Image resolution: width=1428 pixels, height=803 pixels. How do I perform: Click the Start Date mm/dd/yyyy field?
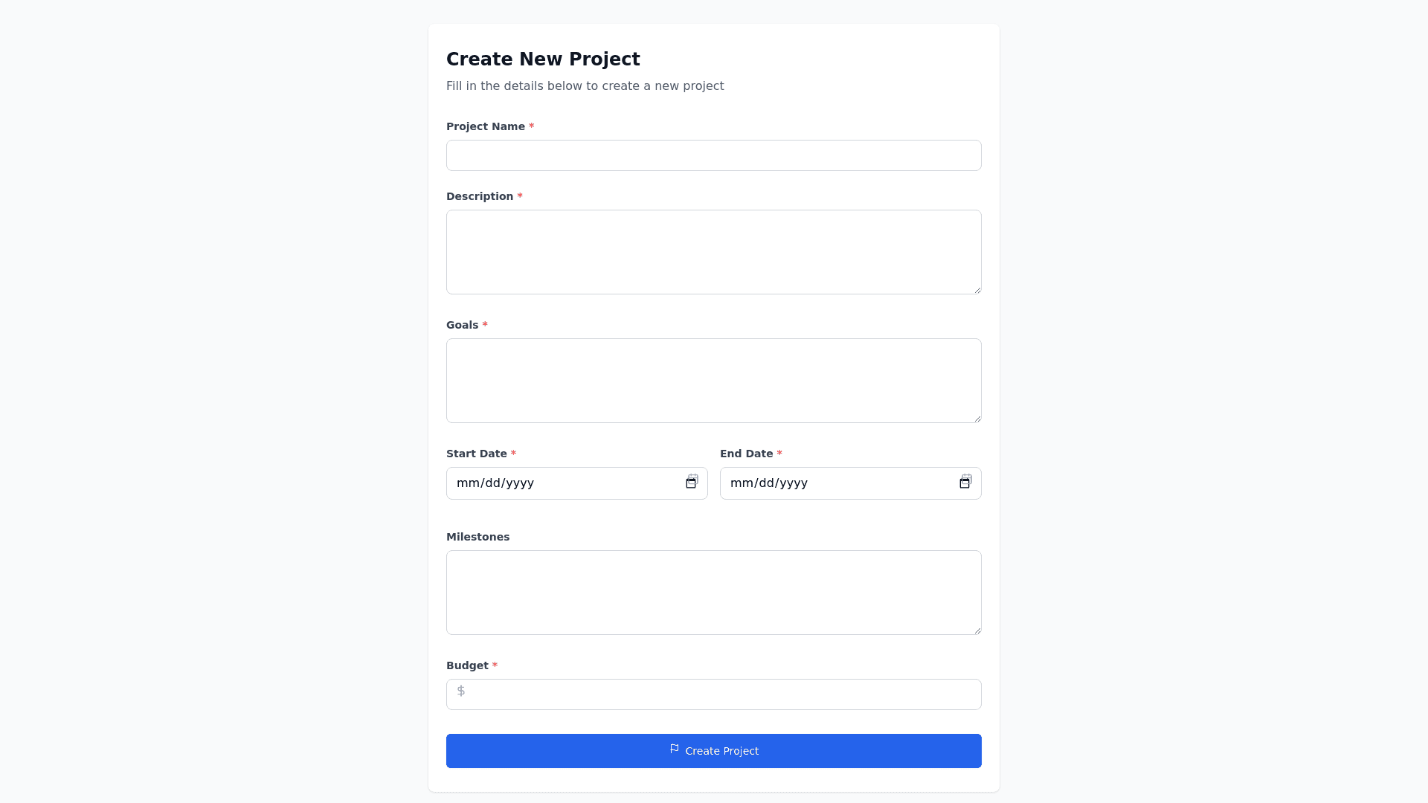point(565,483)
